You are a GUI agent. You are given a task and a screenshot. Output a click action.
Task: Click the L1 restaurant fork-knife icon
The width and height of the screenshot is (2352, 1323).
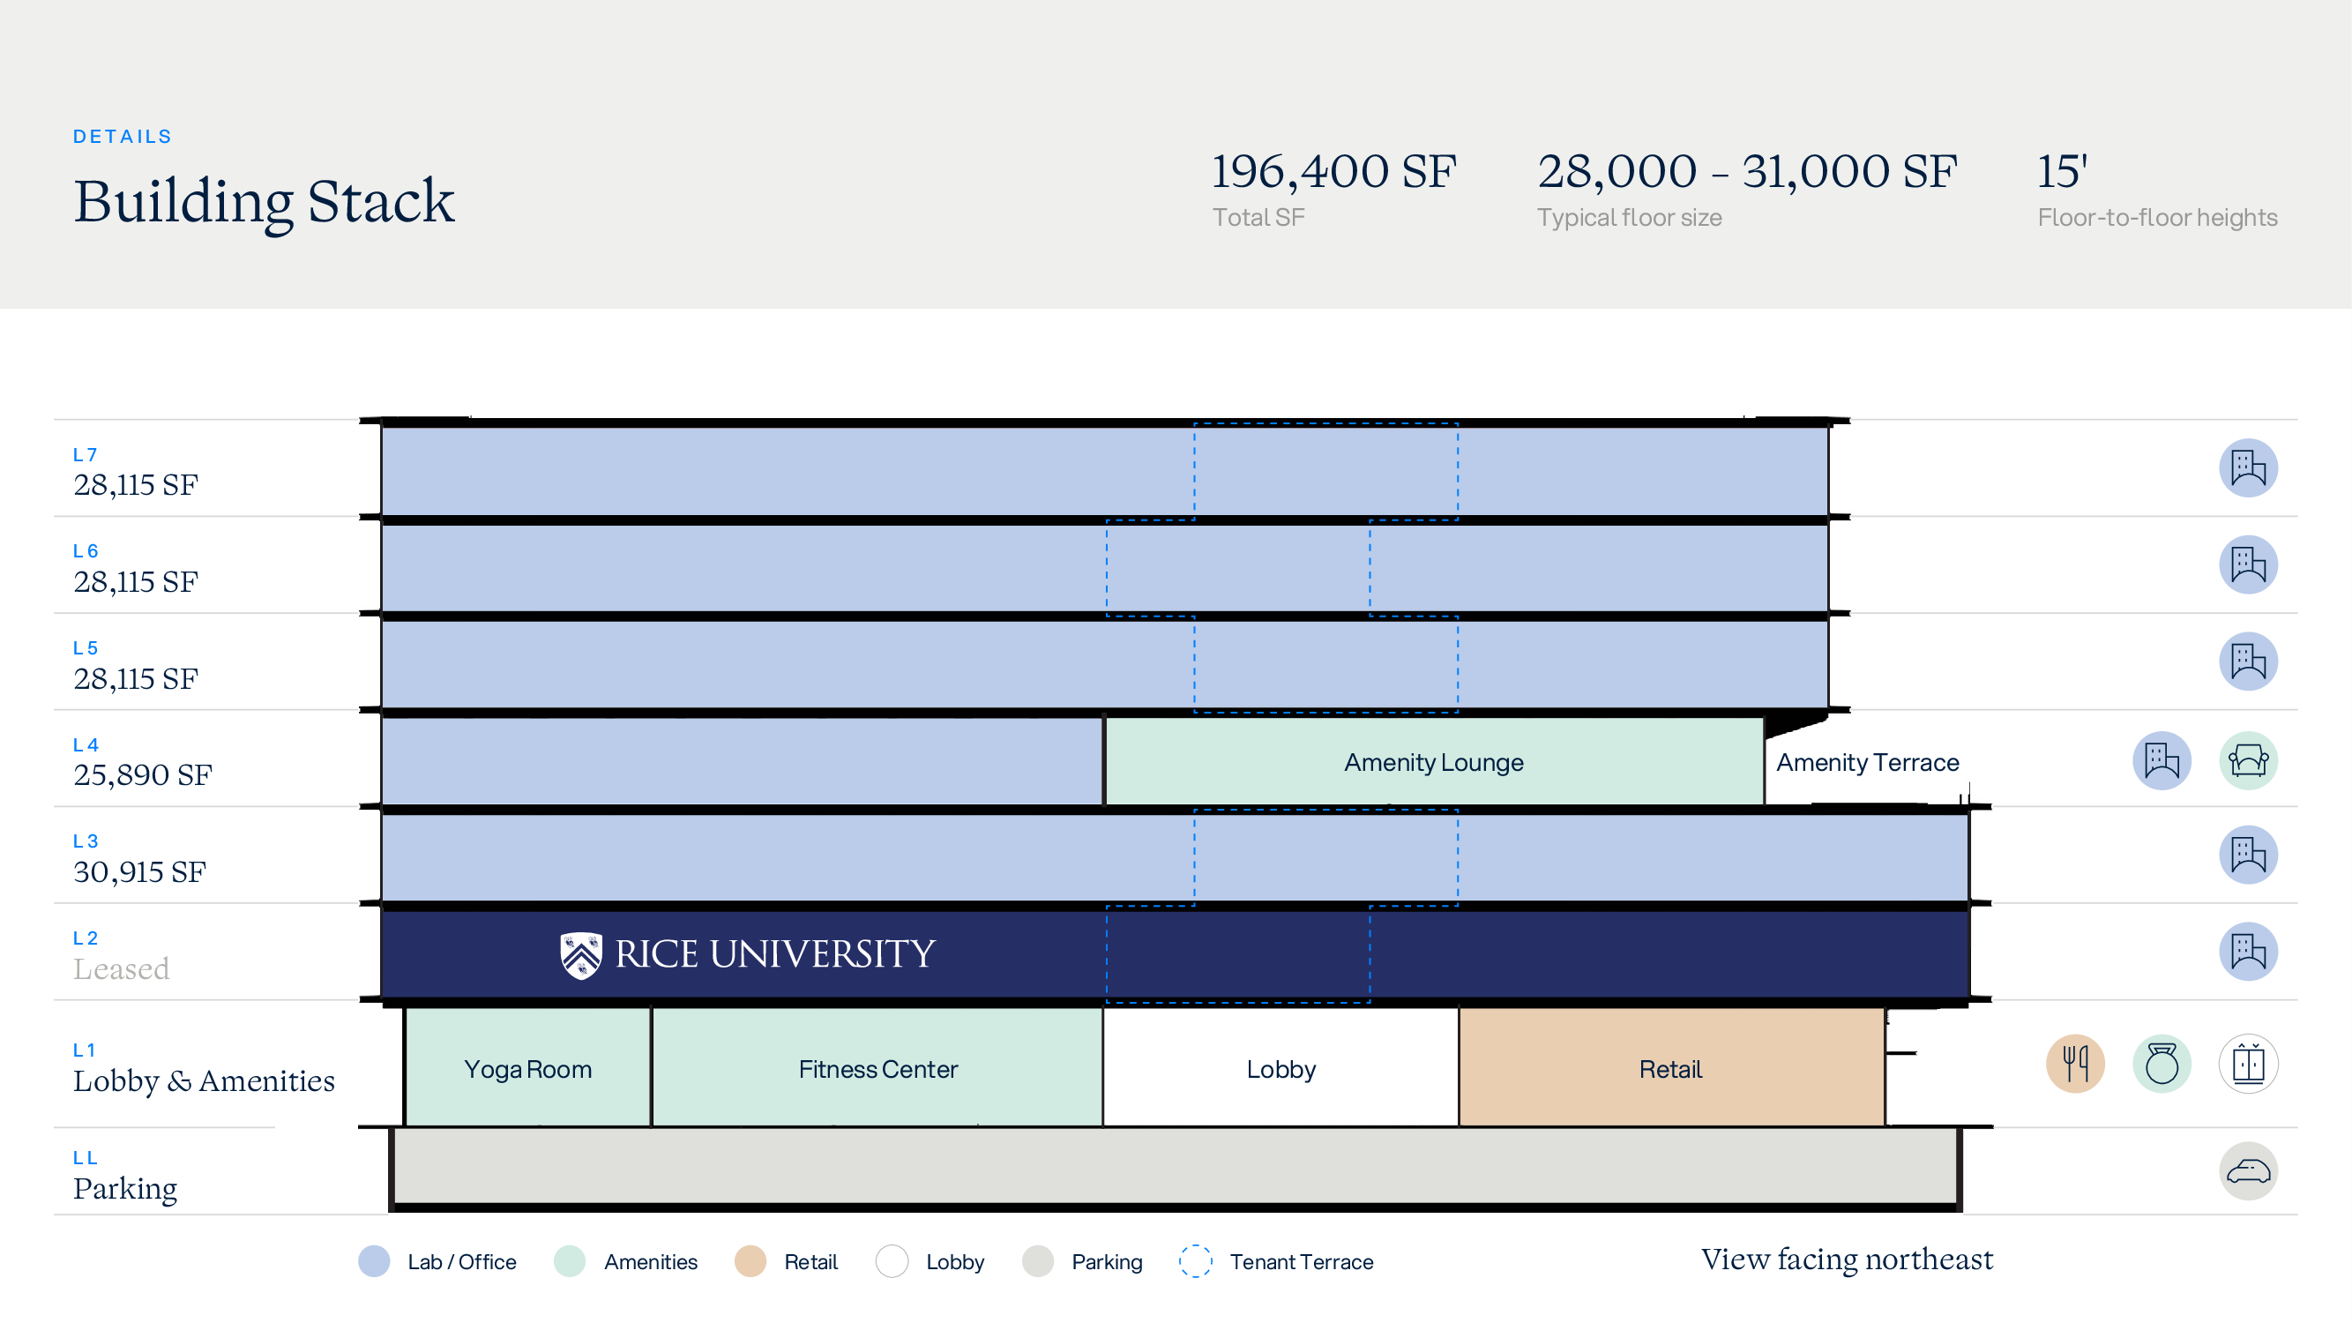click(2074, 1064)
